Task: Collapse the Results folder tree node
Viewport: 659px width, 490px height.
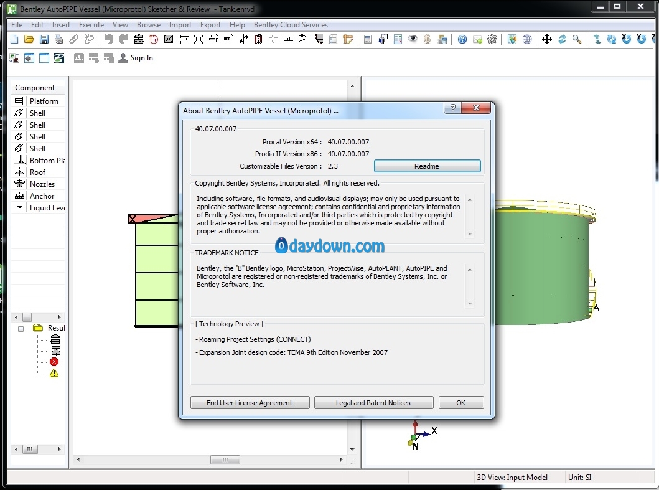Action: (21, 329)
